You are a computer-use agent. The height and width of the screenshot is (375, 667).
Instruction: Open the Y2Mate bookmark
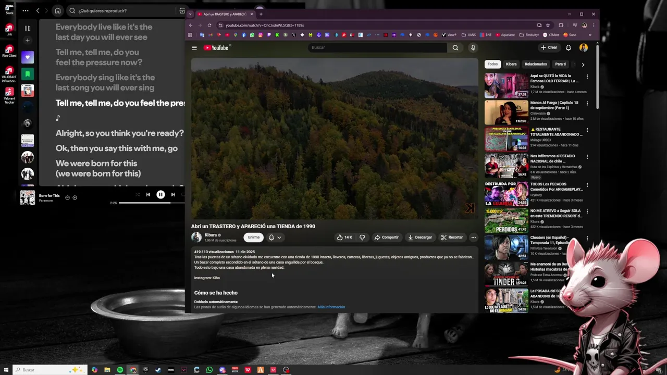pyautogui.click(x=552, y=35)
